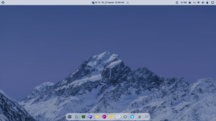Viewport: 216px width, 121px height.
Task: Open the 15 °C weather indicator
Action: [96, 2]
